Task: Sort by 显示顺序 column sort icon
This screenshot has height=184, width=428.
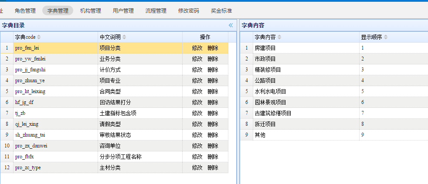Action: coord(386,37)
